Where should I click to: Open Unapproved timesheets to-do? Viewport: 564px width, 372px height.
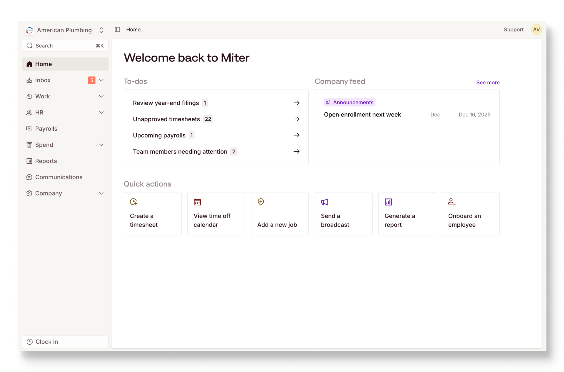[x=216, y=119]
